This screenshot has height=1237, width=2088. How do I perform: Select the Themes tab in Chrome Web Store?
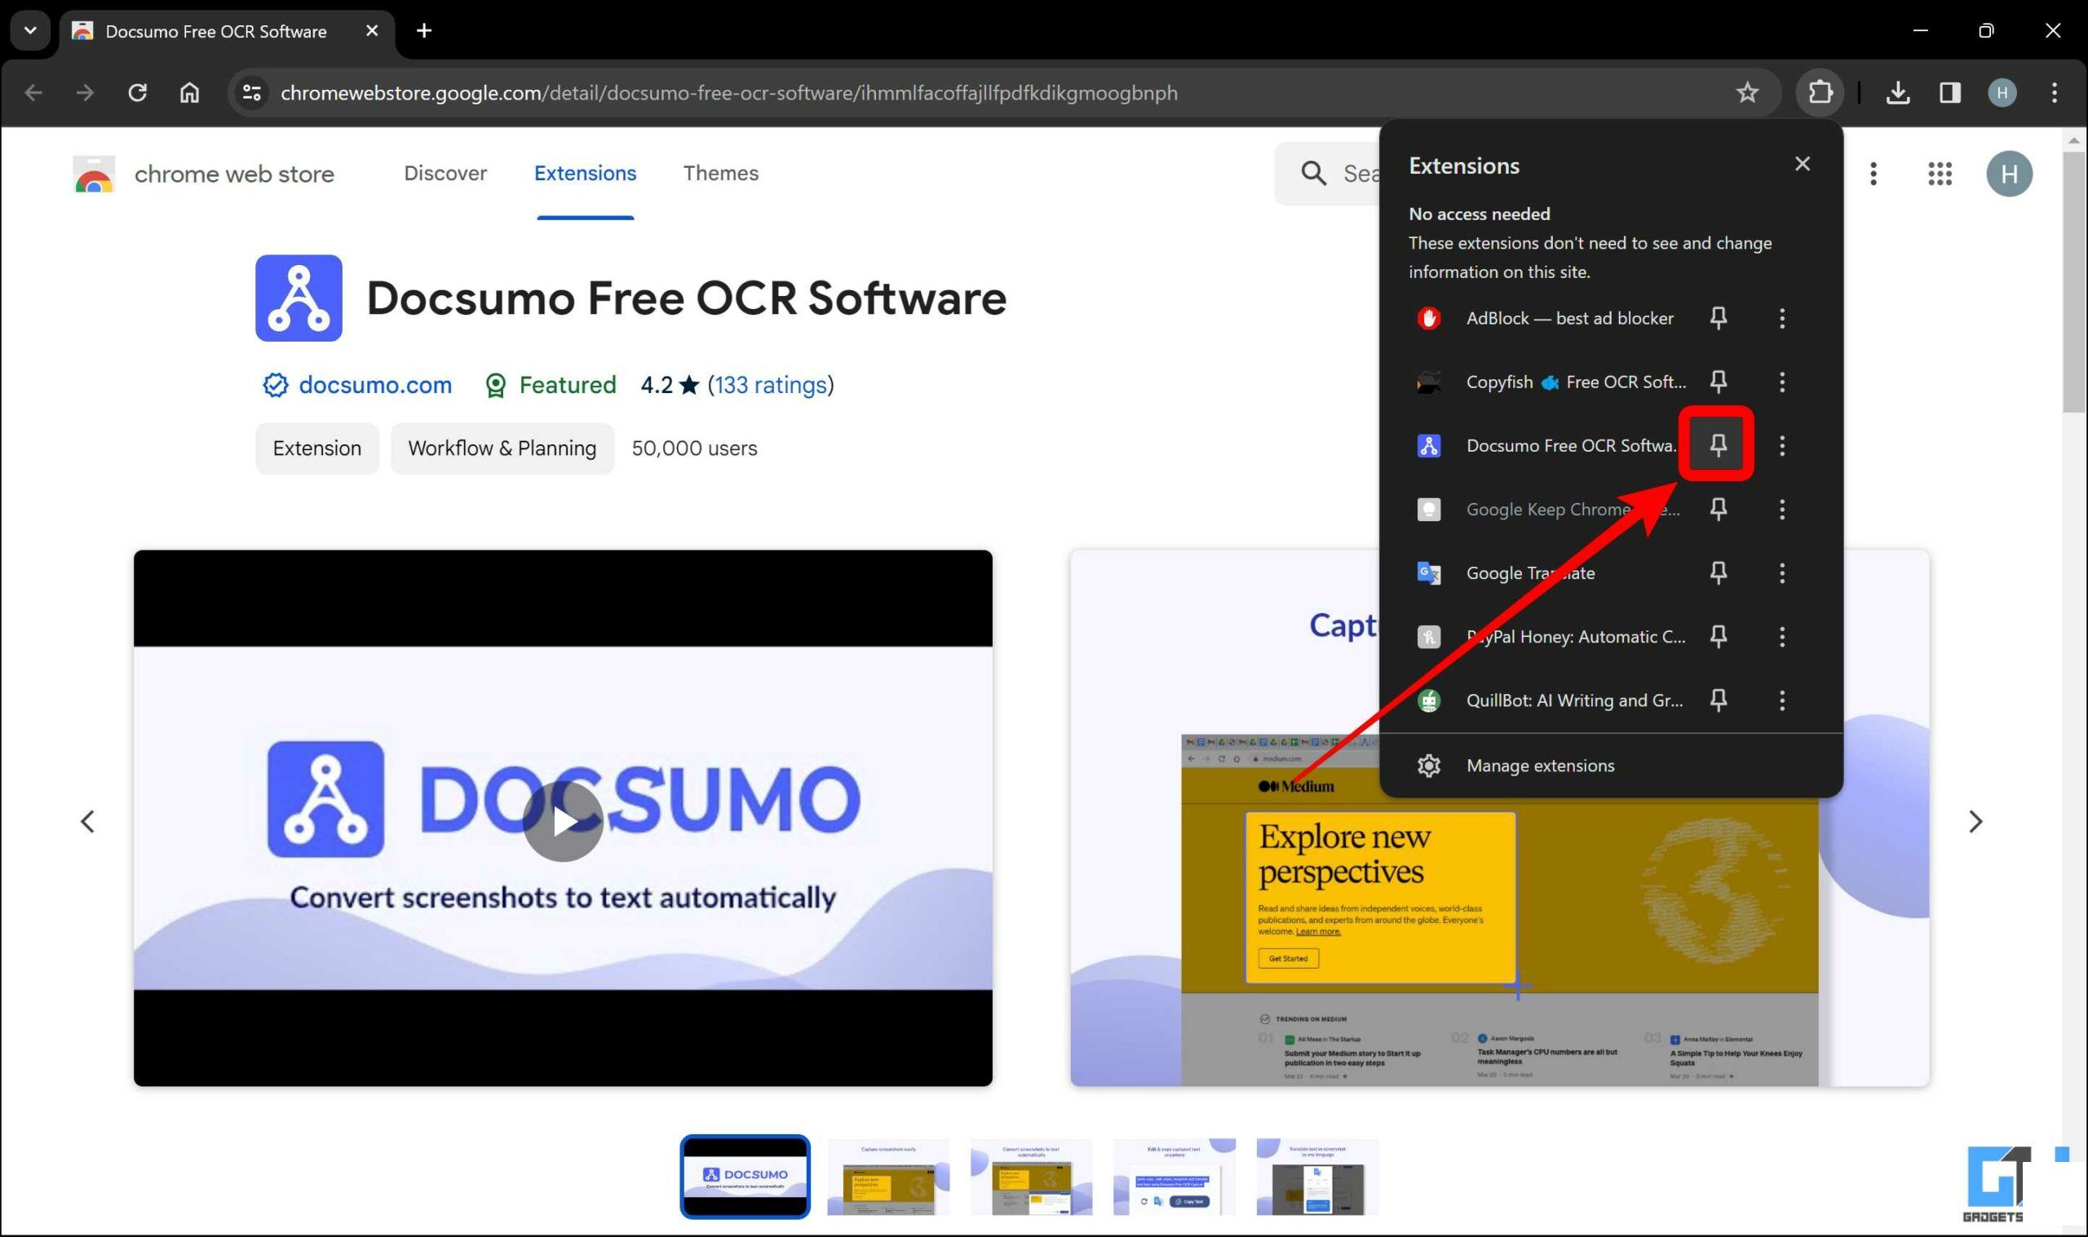click(x=722, y=172)
